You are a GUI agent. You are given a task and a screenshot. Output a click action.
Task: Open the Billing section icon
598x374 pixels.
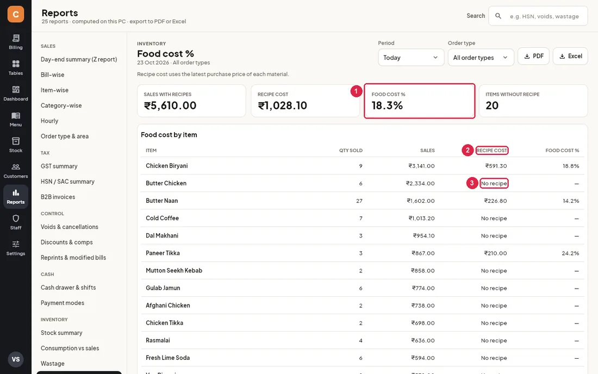pos(16,38)
